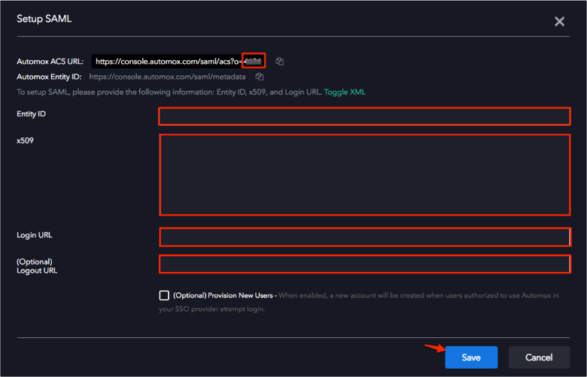Click the "Automox ACS URL:" label
This screenshot has width=587, height=377.
tap(50, 62)
